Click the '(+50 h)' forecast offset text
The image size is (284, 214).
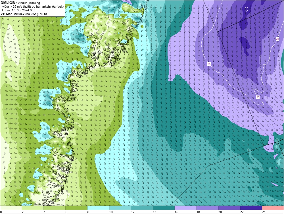[x=42, y=14]
